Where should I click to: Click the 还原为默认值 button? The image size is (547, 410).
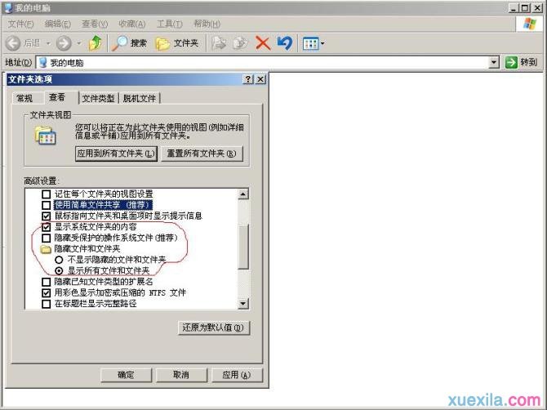(x=214, y=328)
